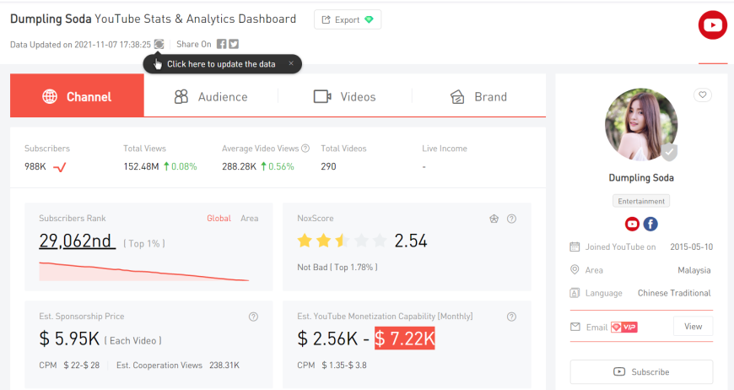The height and width of the screenshot is (390, 734).
Task: Switch Subscribers Rank to Global
Action: 219,219
